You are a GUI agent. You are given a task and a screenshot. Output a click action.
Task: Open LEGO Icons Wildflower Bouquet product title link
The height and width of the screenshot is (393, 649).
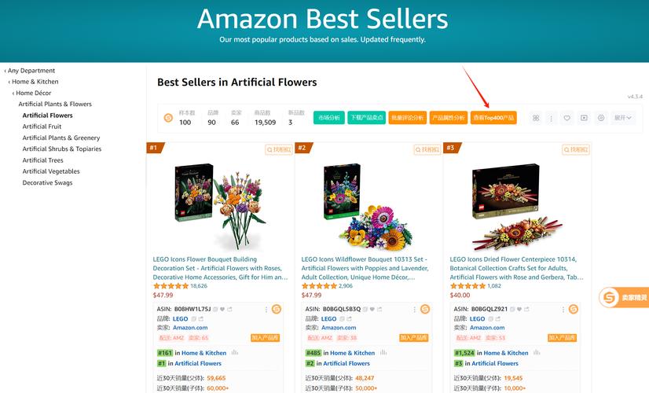[x=365, y=268]
